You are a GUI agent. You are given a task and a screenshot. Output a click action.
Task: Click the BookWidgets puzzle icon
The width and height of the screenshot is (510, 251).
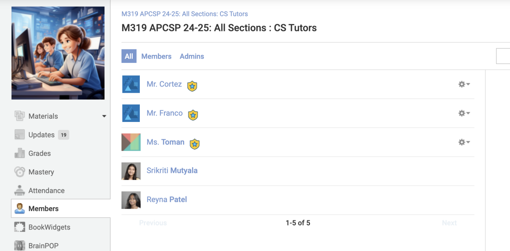pyautogui.click(x=20, y=227)
